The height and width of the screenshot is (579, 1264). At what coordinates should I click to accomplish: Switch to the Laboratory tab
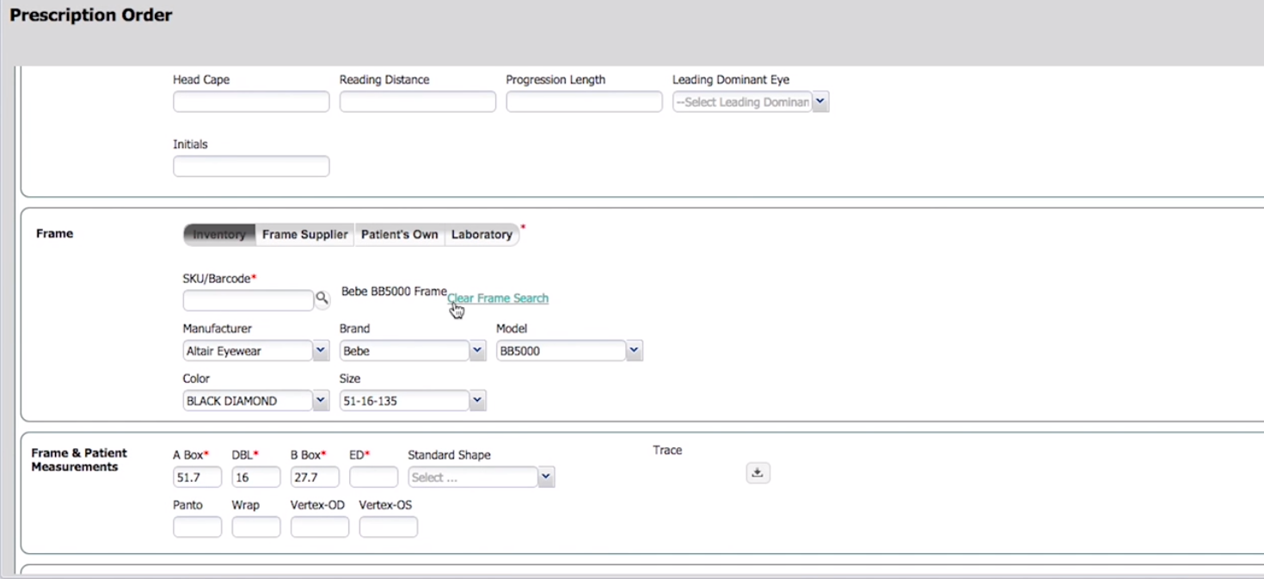482,234
